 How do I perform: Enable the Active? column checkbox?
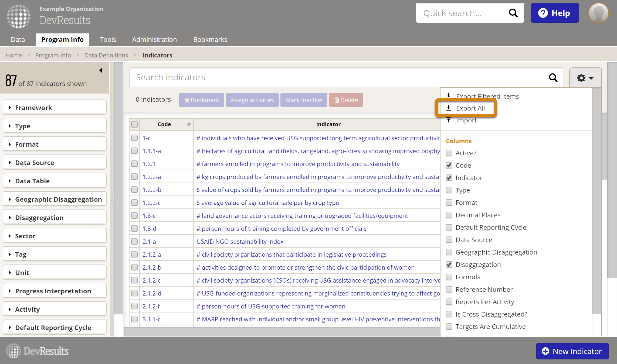click(449, 153)
